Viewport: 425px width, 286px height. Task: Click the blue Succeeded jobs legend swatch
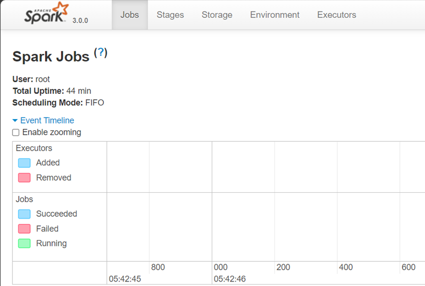click(x=24, y=214)
